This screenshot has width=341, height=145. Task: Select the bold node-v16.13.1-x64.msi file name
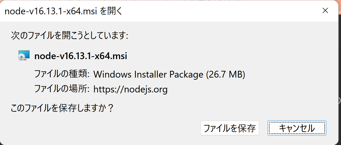pos(81,56)
